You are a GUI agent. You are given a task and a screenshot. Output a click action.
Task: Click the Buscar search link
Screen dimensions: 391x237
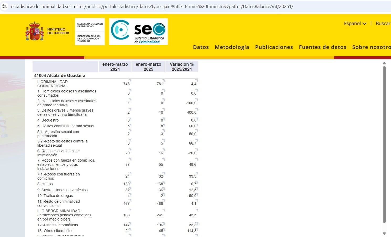(383, 24)
